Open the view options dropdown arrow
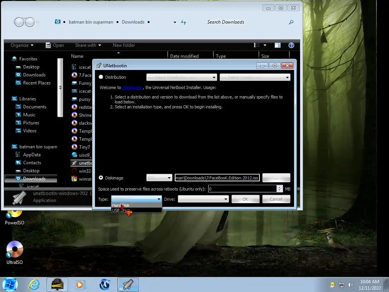 (265, 45)
